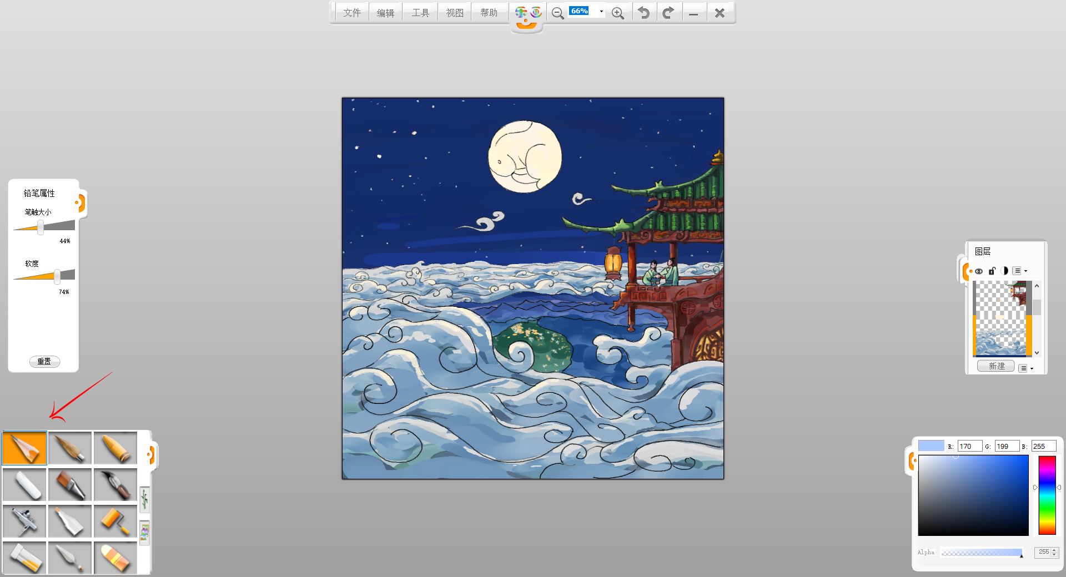The width and height of the screenshot is (1066, 577).
Task: Click the rainbow hue spectrum bar
Action: click(1047, 495)
